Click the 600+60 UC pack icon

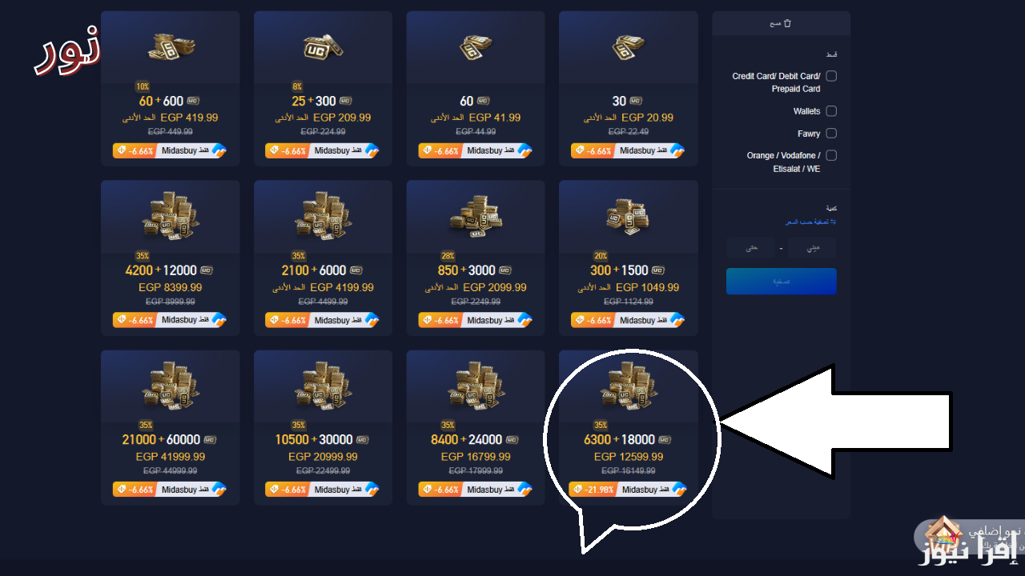(171, 47)
